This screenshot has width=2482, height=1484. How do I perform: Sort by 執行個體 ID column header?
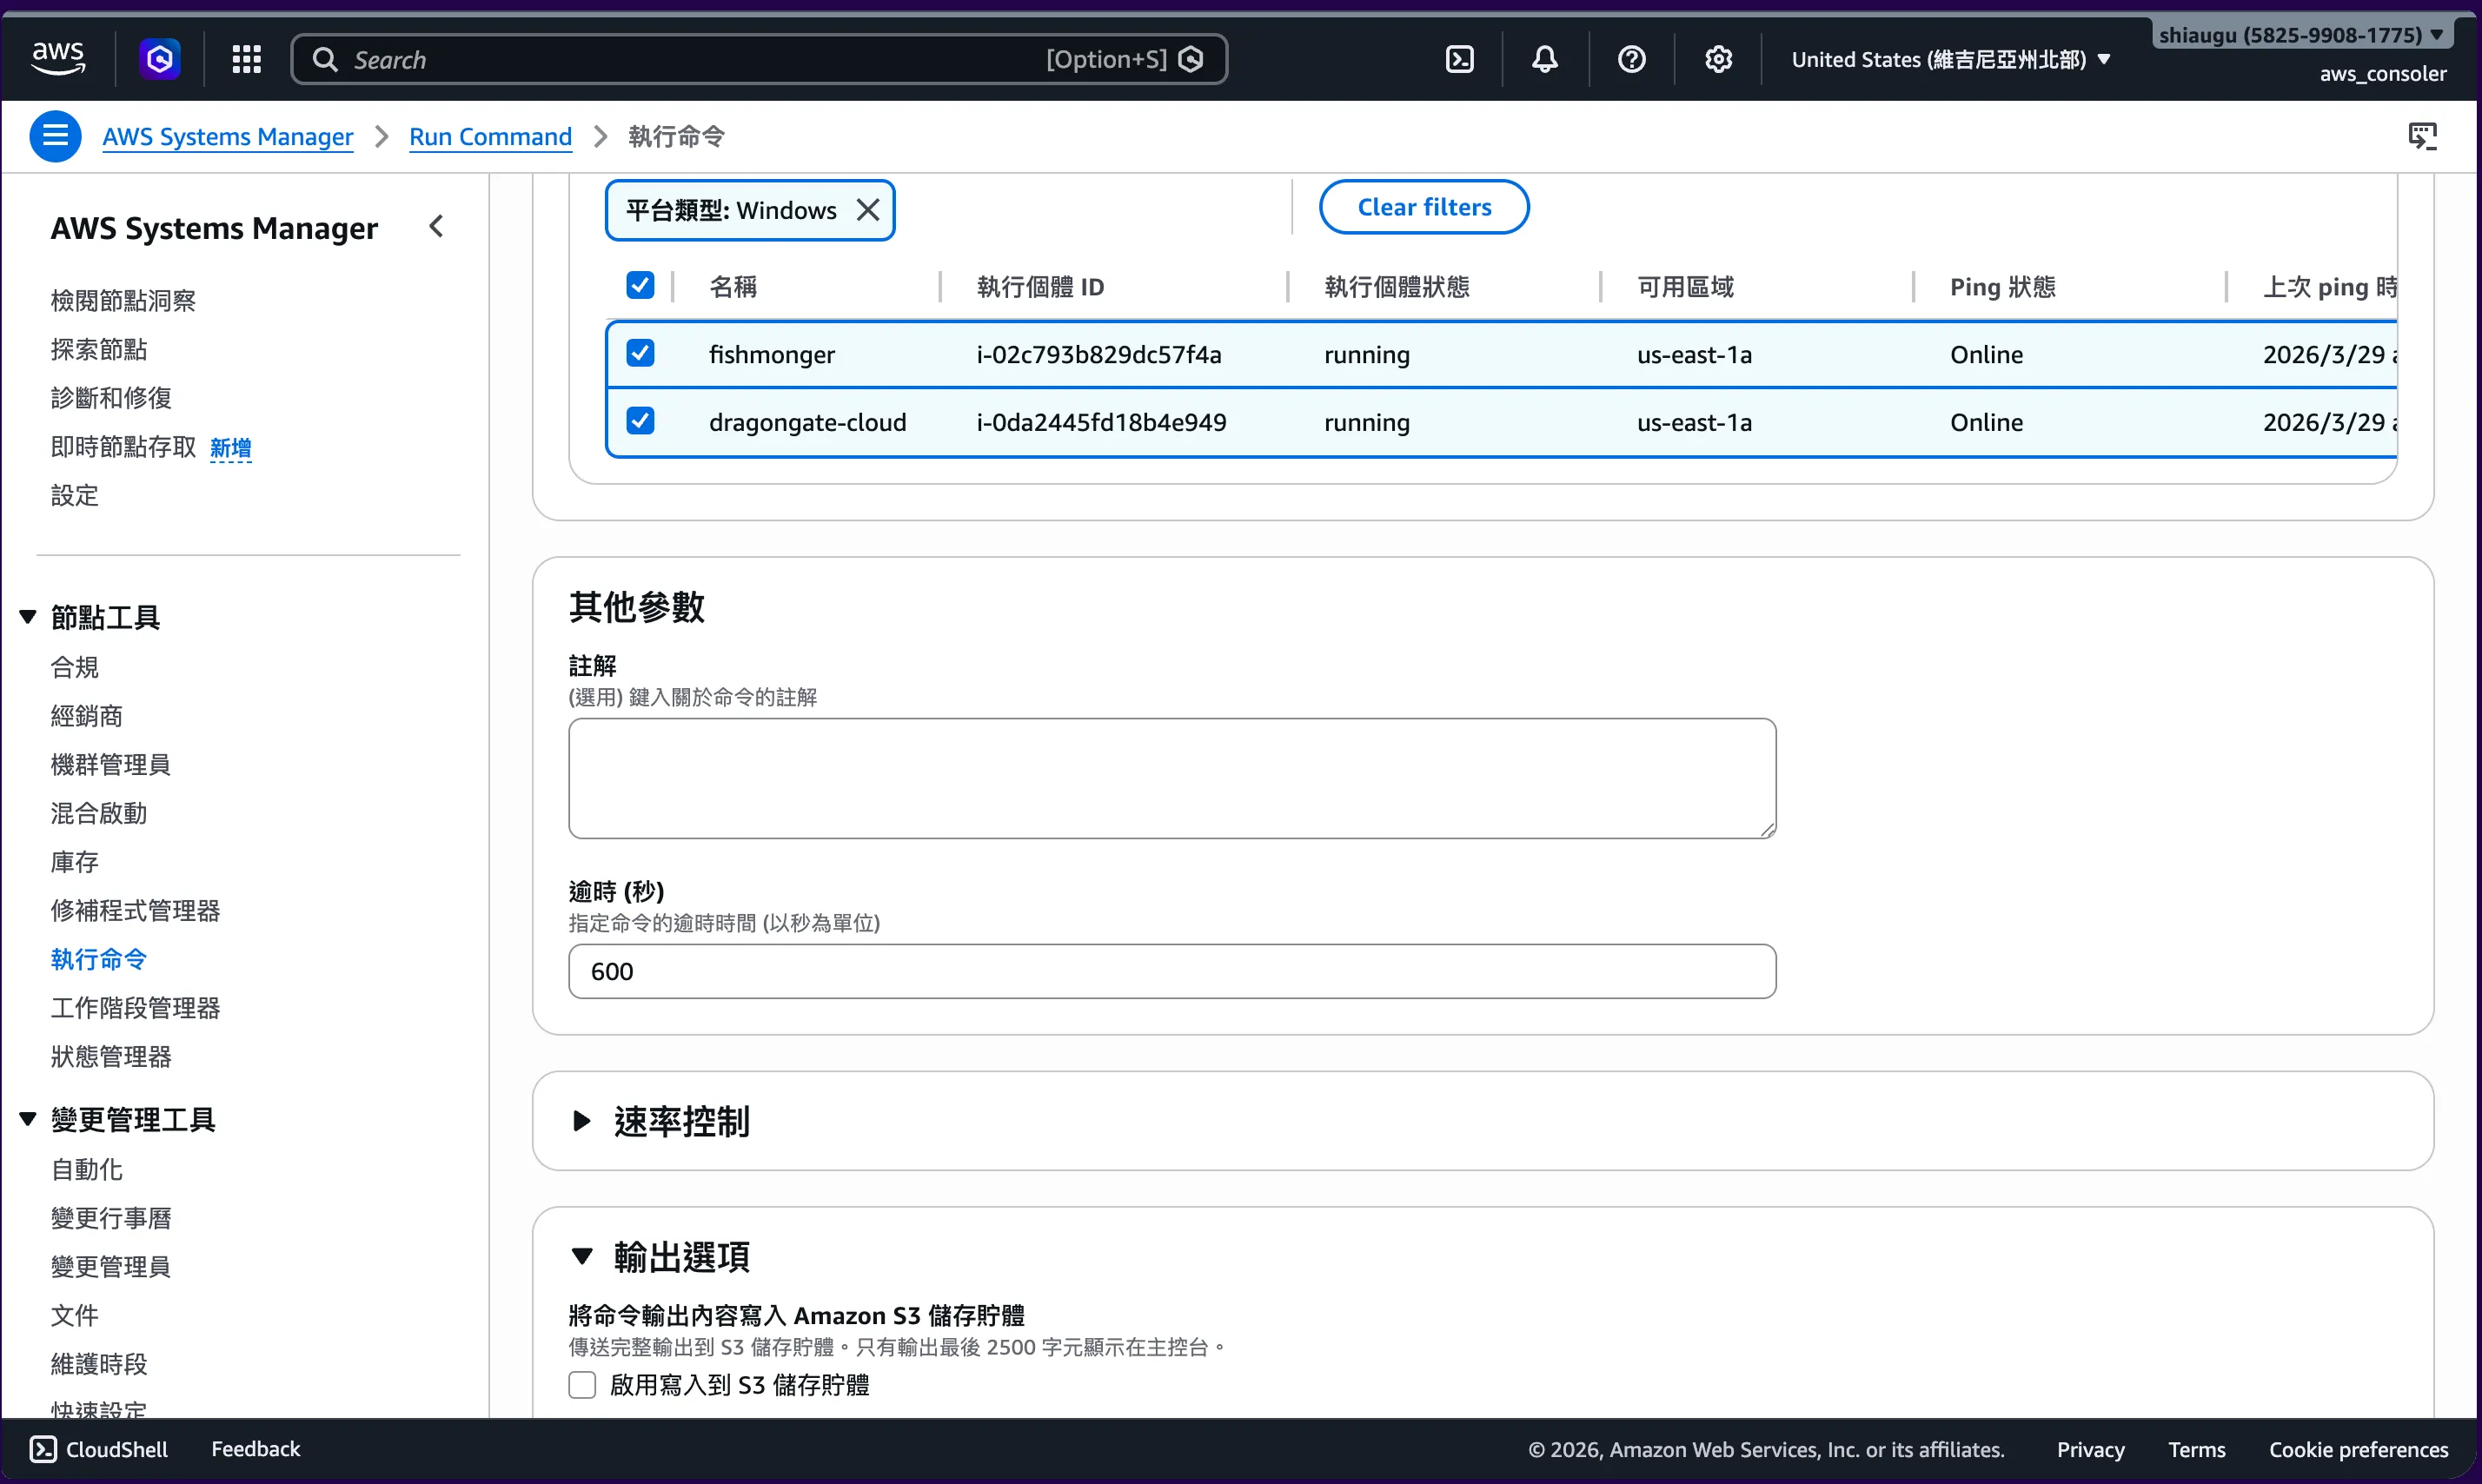pyautogui.click(x=1040, y=287)
